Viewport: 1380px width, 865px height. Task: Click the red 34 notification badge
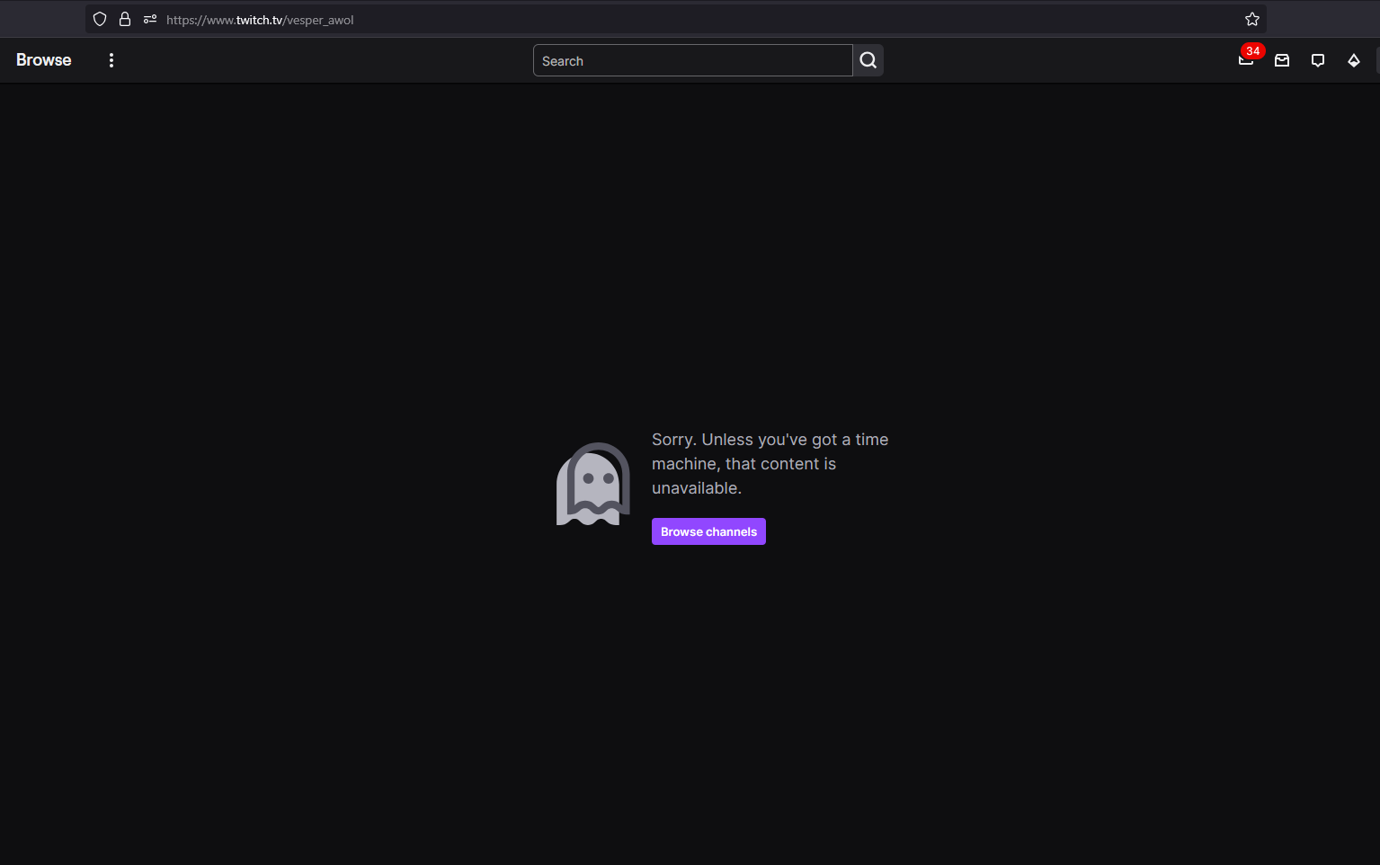tap(1252, 51)
